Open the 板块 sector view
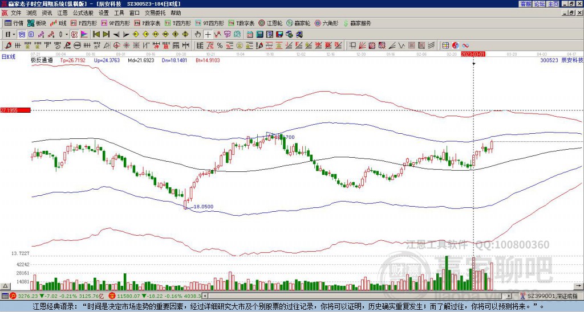The image size is (584, 312). tap(36, 23)
